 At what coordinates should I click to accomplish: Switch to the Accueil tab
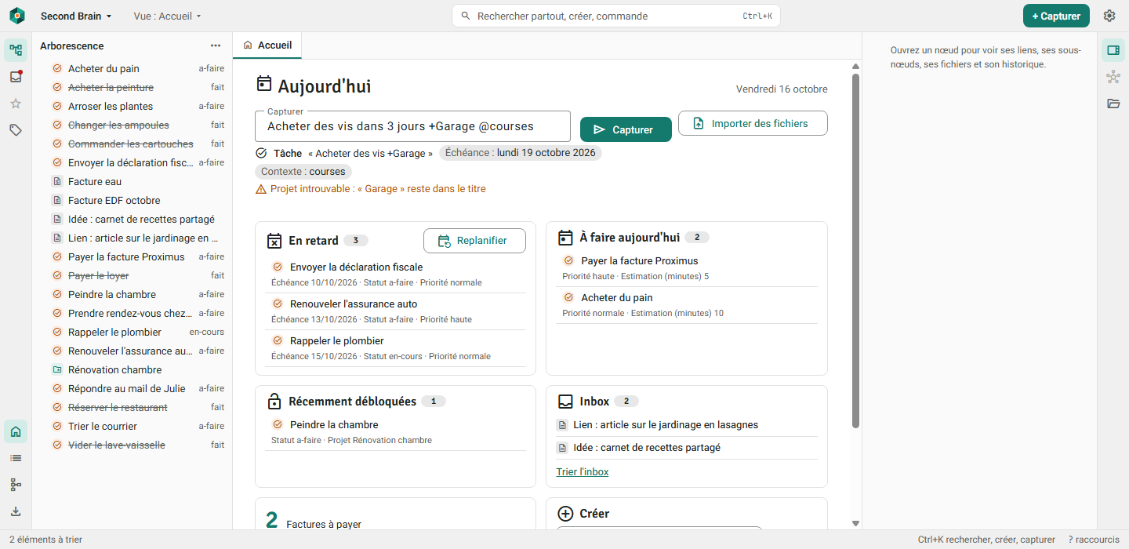(x=267, y=45)
